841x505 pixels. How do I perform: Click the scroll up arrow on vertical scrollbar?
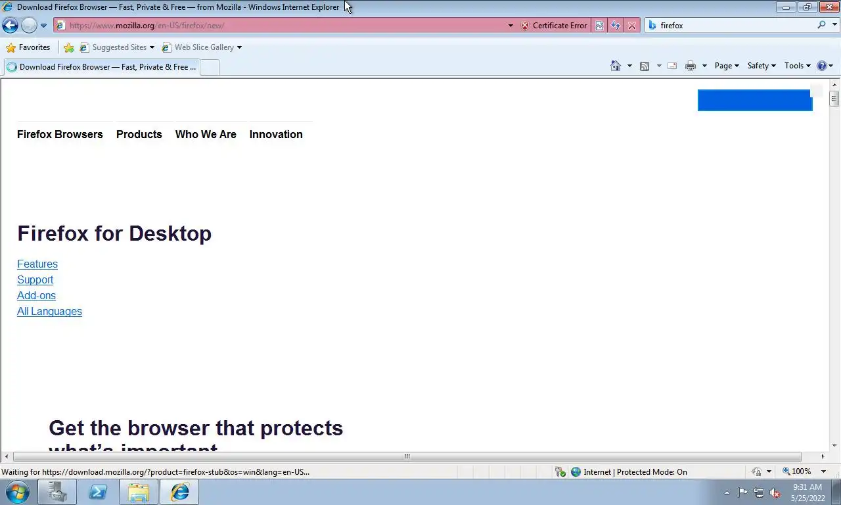pos(834,84)
